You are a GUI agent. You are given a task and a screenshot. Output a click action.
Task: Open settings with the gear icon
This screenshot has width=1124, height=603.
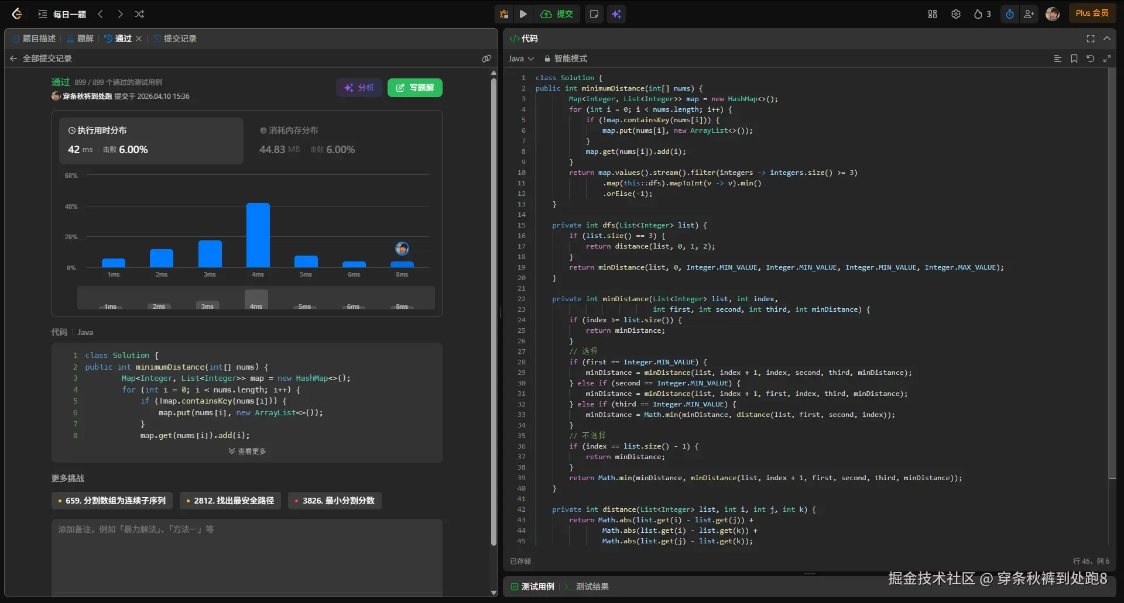[x=956, y=14]
